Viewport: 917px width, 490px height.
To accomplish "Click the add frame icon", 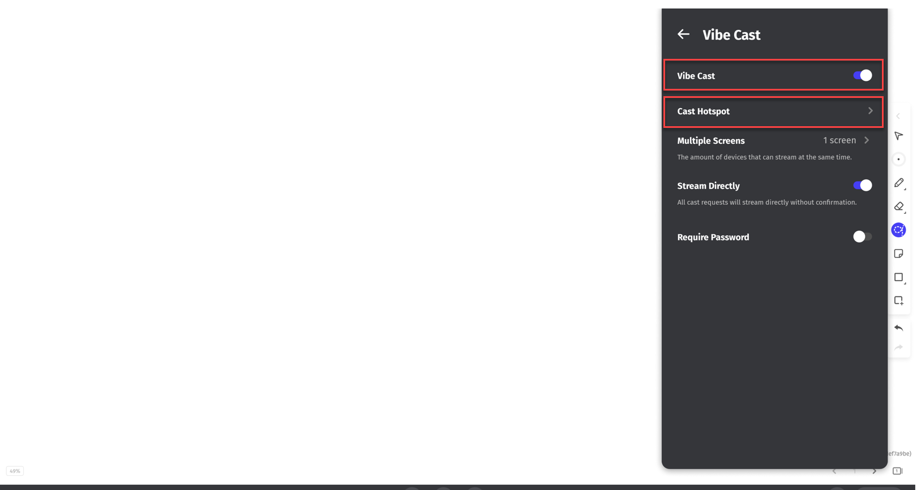I will (898, 300).
